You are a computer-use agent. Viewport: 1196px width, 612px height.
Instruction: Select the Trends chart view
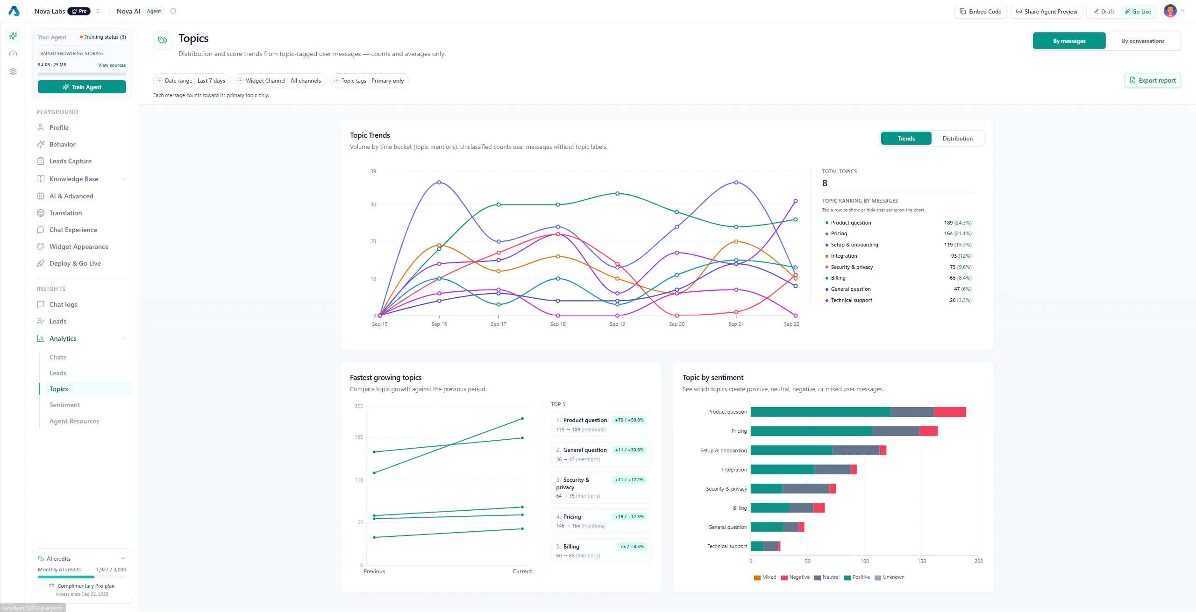[x=906, y=138]
